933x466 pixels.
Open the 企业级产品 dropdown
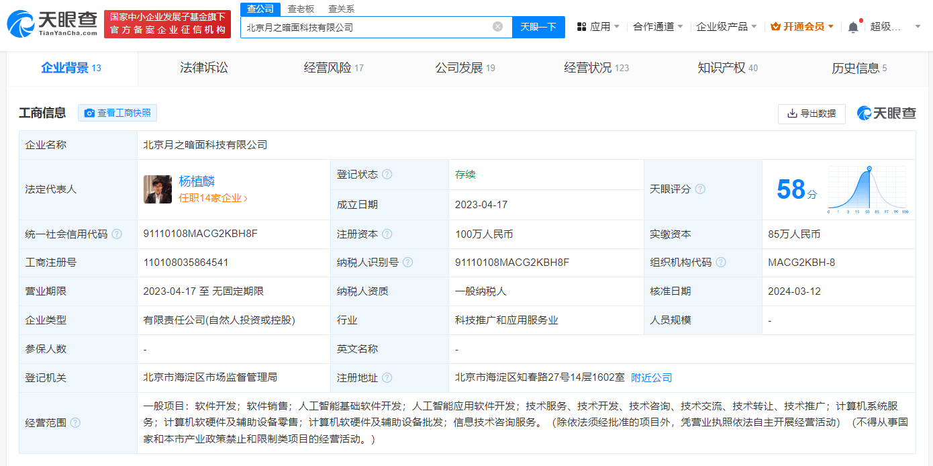pyautogui.click(x=726, y=27)
